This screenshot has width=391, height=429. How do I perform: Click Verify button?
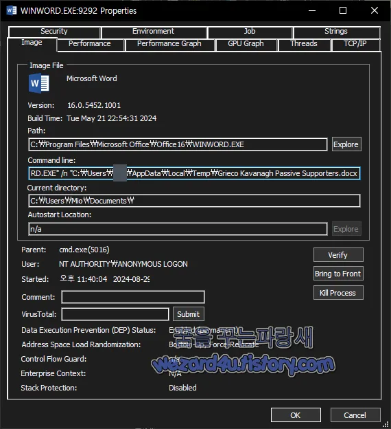click(x=338, y=255)
